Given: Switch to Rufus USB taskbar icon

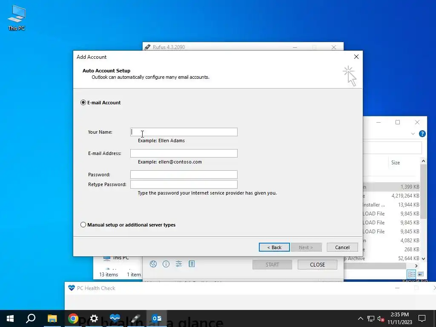Looking at the screenshot, I should [x=136, y=318].
